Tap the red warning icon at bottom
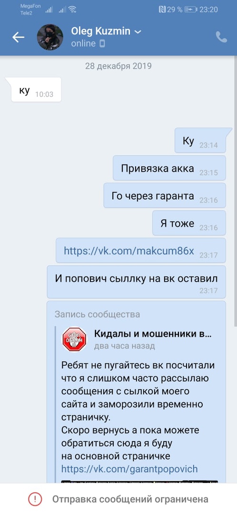The height and width of the screenshot is (515, 237). coord(35,499)
